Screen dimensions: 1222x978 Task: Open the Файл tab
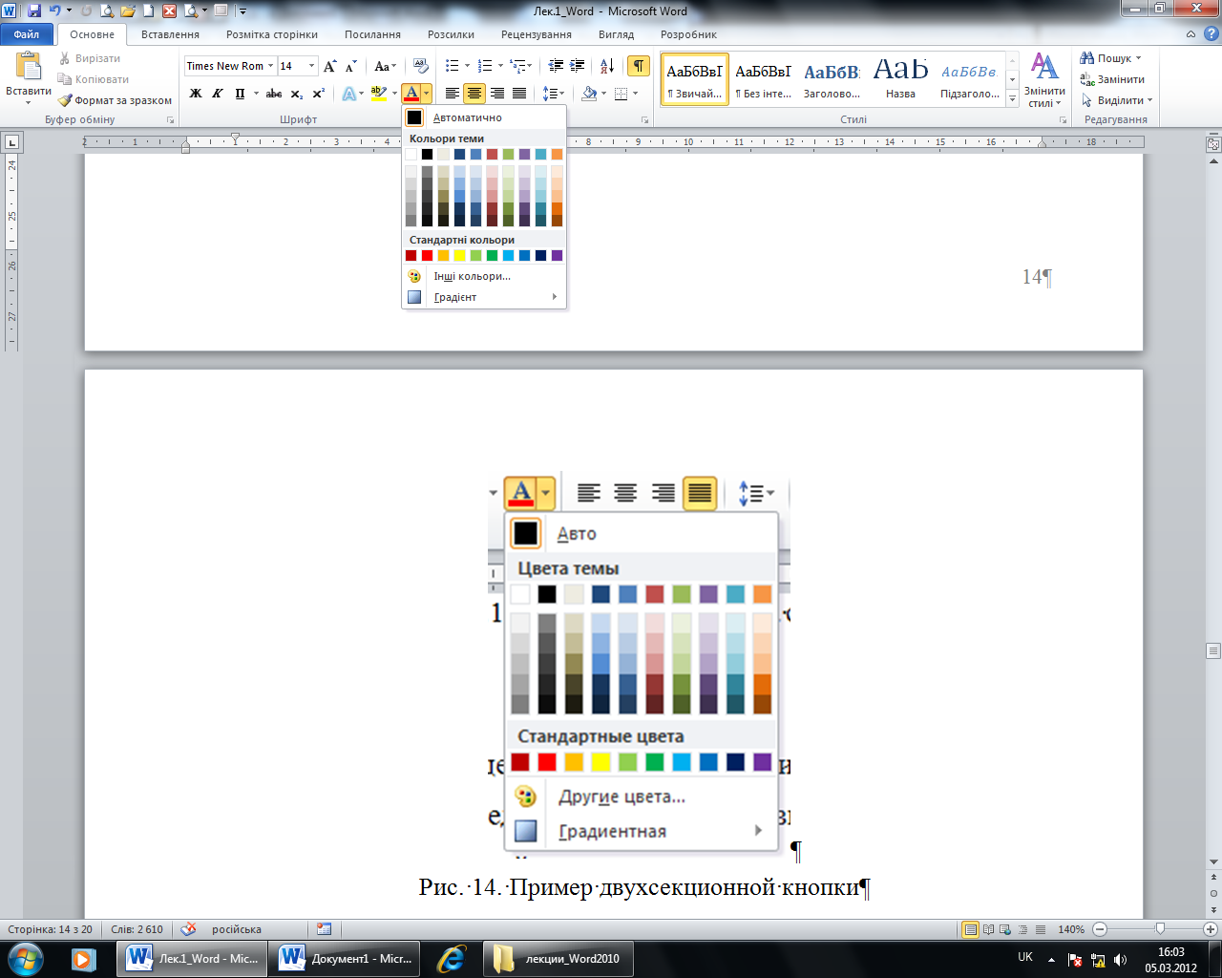27,34
